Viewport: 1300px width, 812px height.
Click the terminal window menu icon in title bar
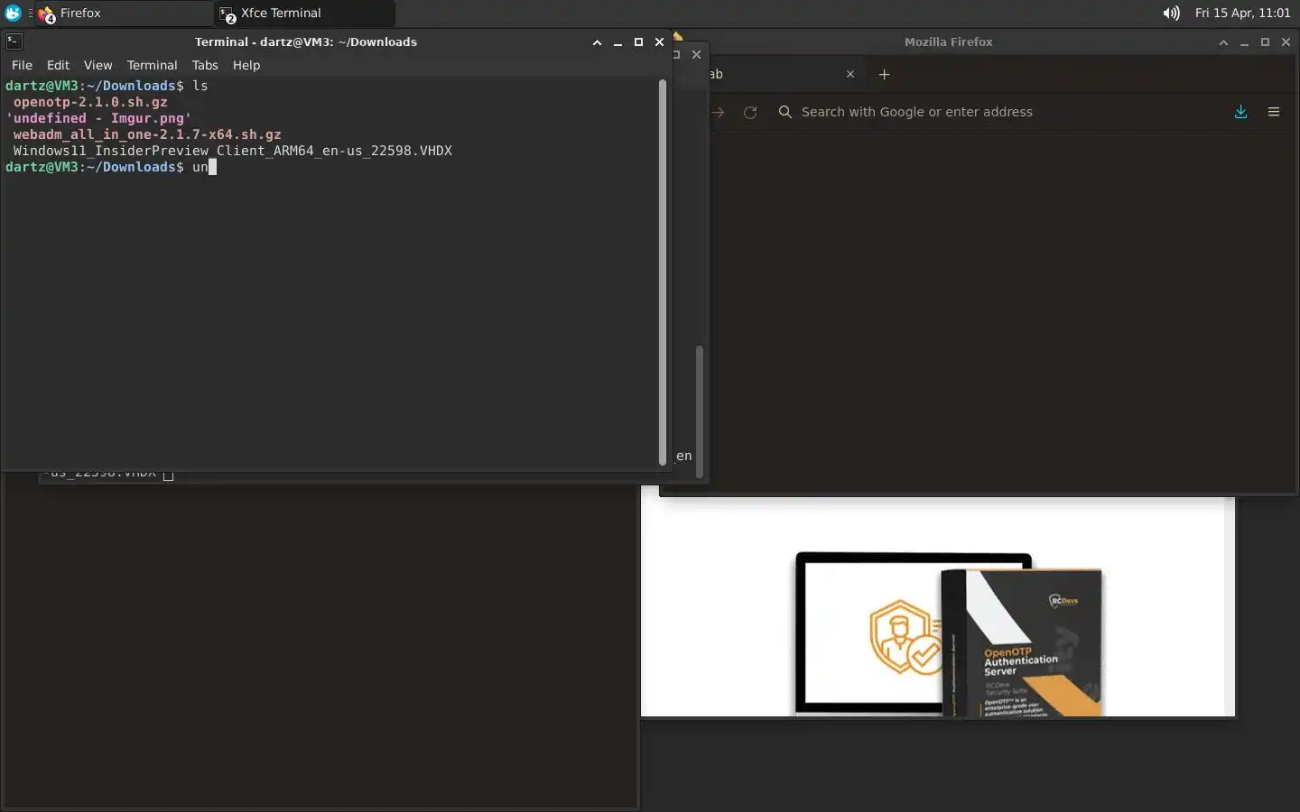point(14,42)
